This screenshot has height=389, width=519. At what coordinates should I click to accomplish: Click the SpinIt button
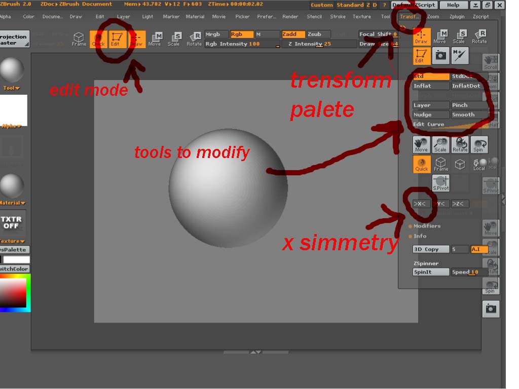coord(431,272)
